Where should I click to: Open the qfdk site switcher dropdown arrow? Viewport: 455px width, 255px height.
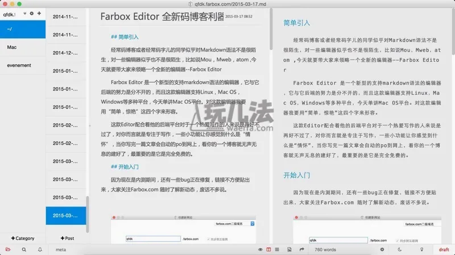coord(25,13)
